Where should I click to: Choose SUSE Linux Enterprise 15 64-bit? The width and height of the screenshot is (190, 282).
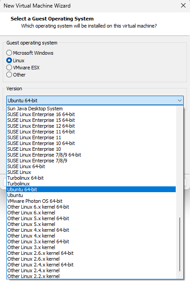91,120
